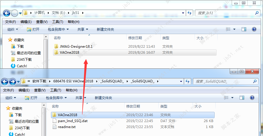The height and width of the screenshot is (136, 263).
Task: Click the Back arrow in the _SolidSQUAD_ window
Action: [x=5, y=81]
